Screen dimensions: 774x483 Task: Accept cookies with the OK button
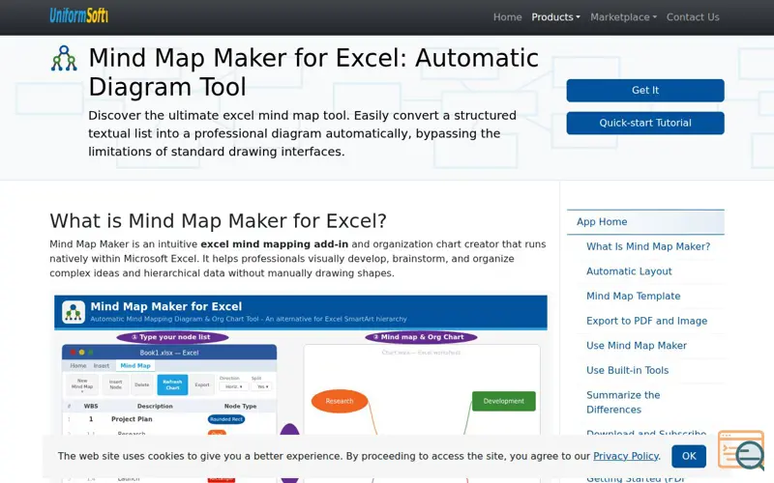(689, 456)
